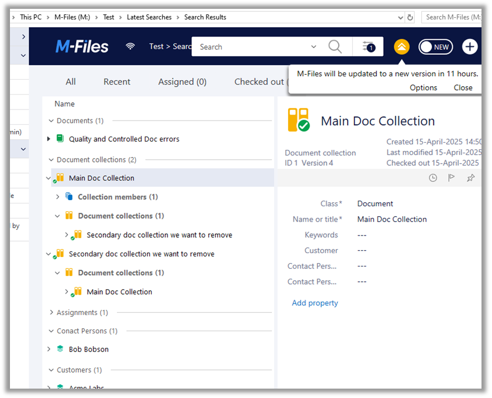Toggle the NEW switch in the top bar
Viewport: 492px width, 398px height.
(436, 46)
